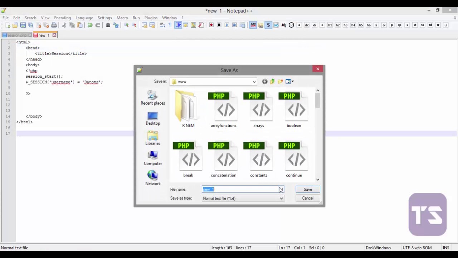Click the Save toolbar icon in Notepad++

point(23,25)
